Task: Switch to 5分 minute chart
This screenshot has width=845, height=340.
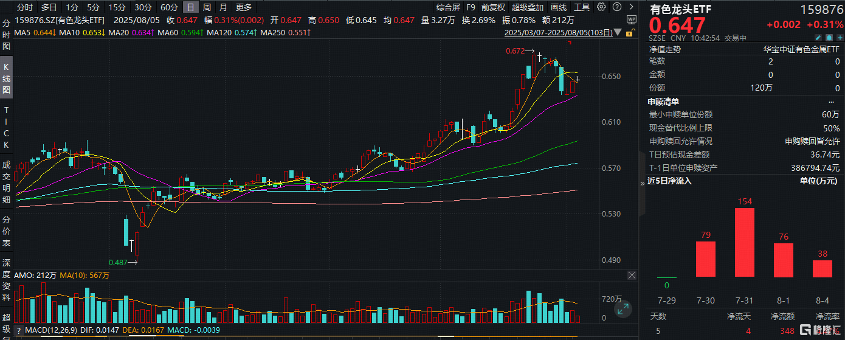Action: pos(93,7)
